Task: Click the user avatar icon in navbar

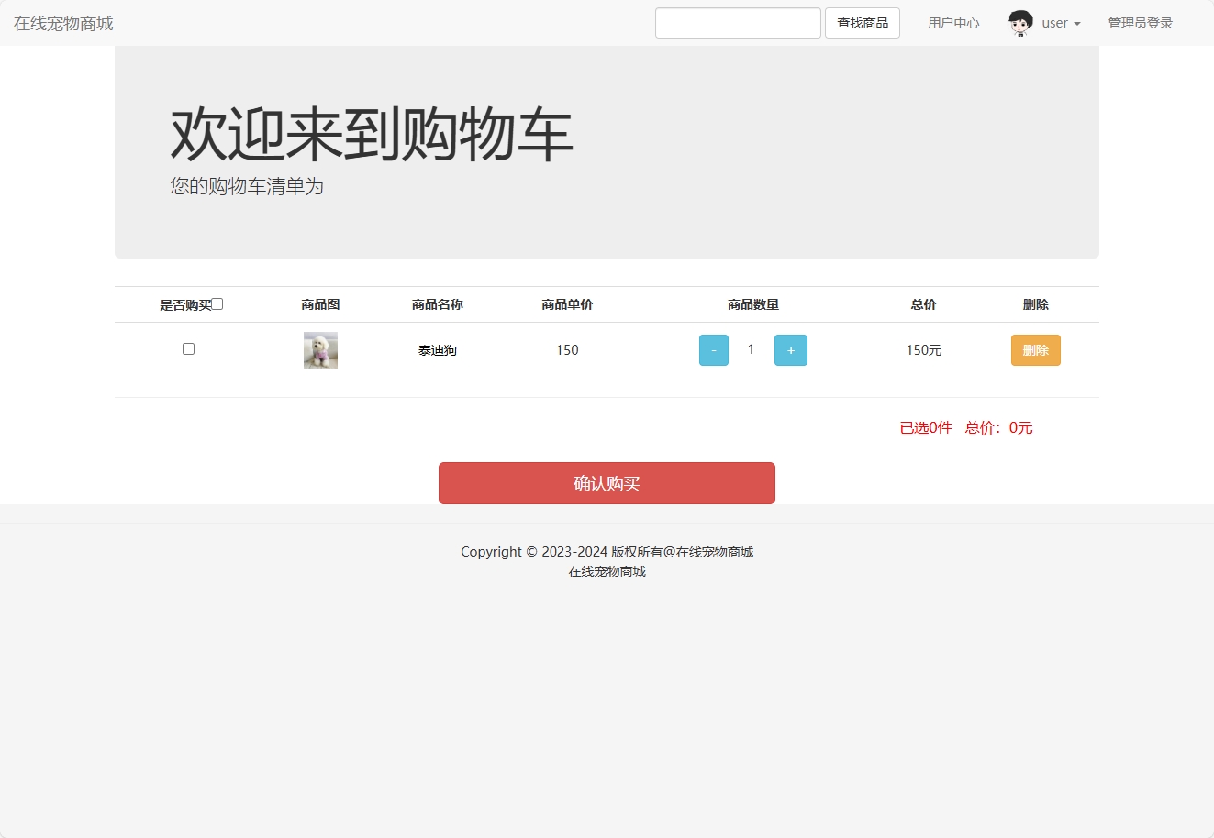Action: coord(1019,23)
